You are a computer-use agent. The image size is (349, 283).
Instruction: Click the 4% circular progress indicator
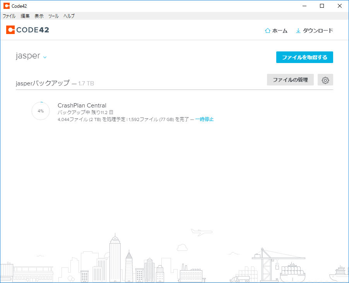(41, 111)
